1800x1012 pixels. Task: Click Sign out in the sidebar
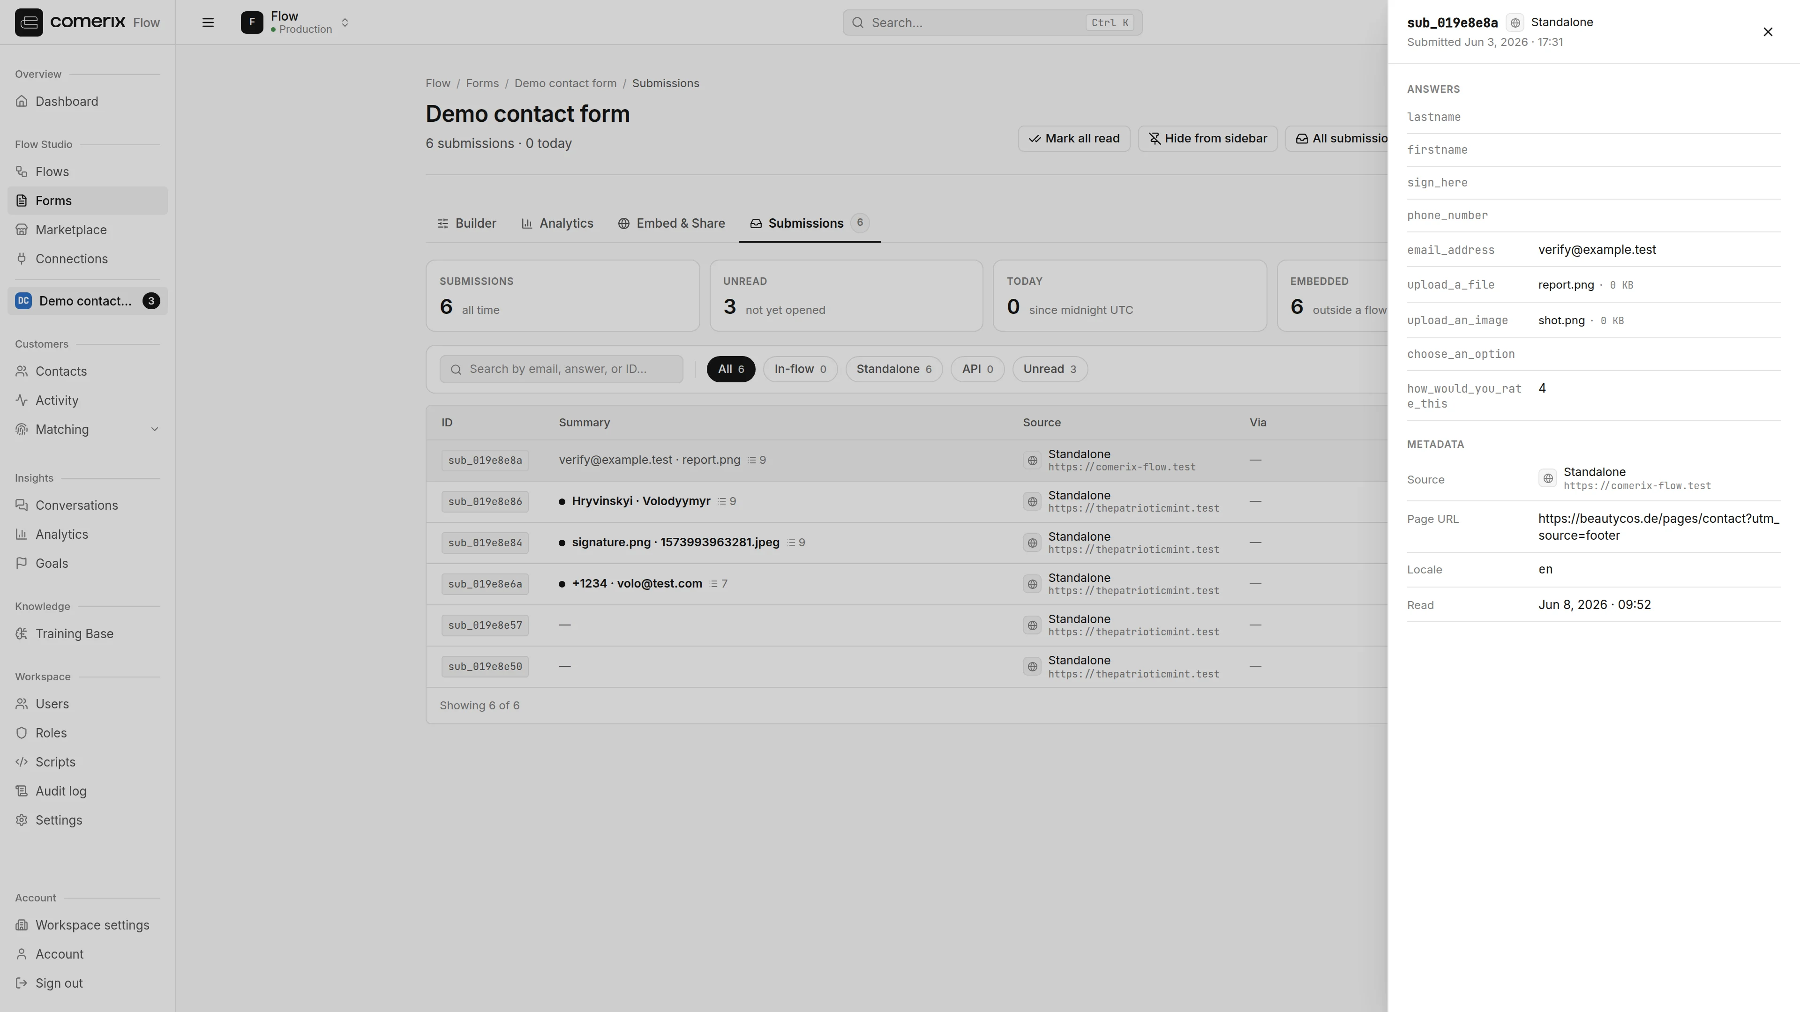tap(87, 983)
